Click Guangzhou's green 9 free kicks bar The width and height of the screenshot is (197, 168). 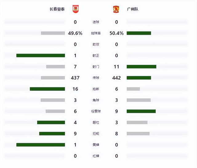click(x=141, y=111)
